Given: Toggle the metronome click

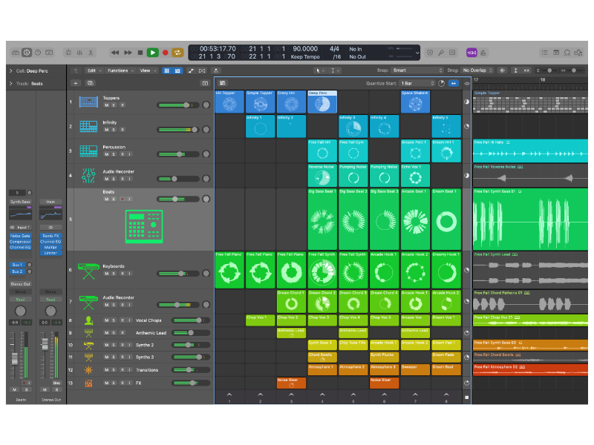Looking at the screenshot, I should tap(483, 53).
